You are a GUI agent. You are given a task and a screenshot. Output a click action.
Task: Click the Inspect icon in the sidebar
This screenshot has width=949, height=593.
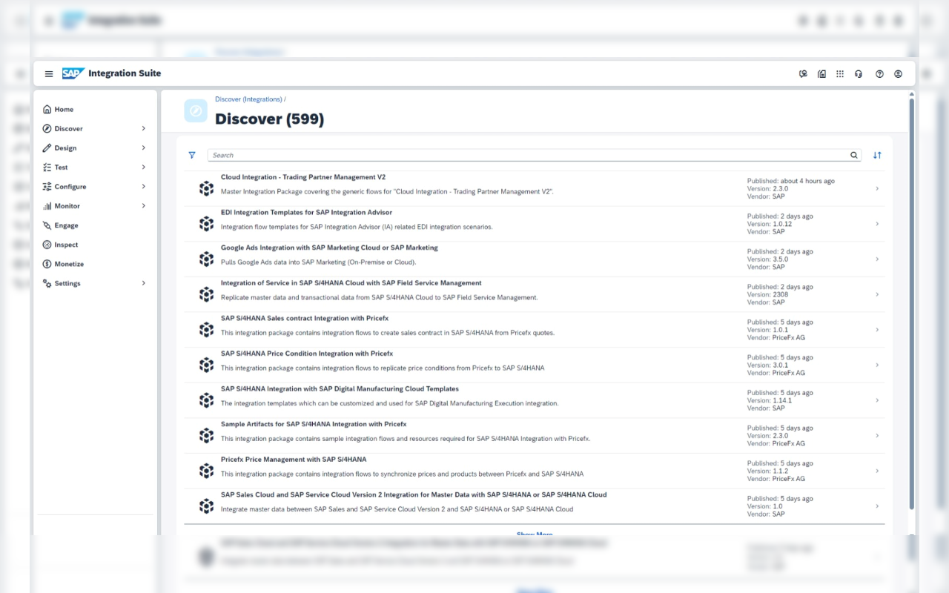(x=47, y=245)
